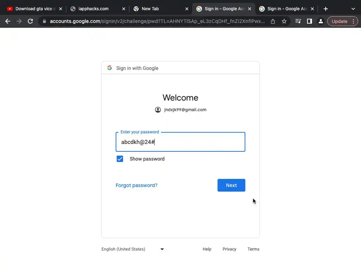Uncheck the Show password checkbox
Image resolution: width=361 pixels, height=271 pixels.
[x=120, y=159]
